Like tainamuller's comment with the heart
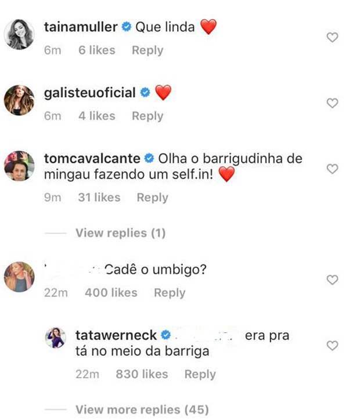The height and width of the screenshot is (419, 360). tap(332, 37)
